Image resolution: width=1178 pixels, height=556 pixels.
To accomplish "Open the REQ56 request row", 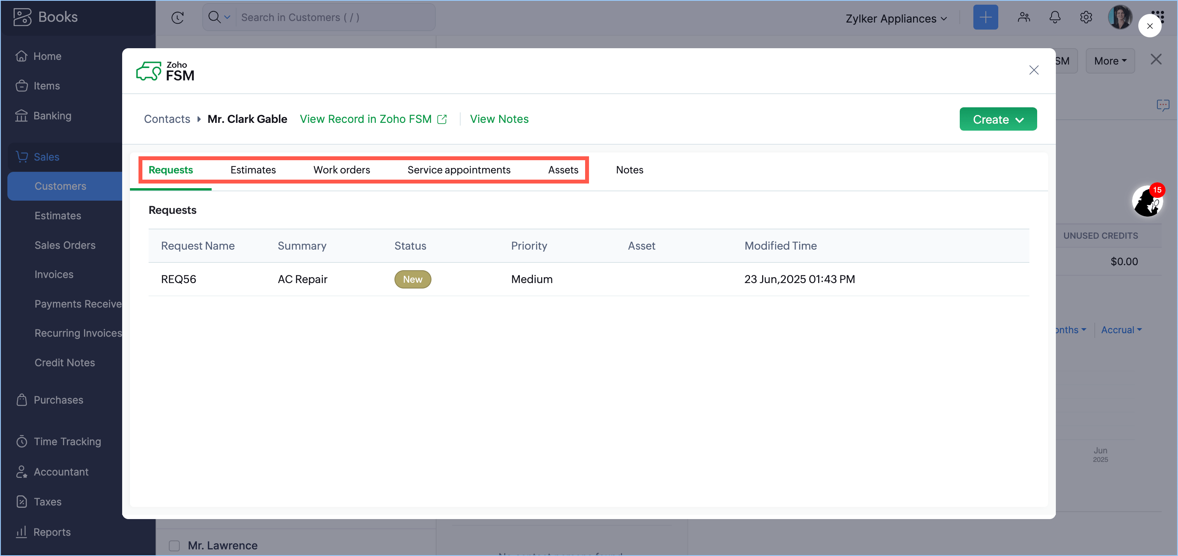I will tap(178, 279).
